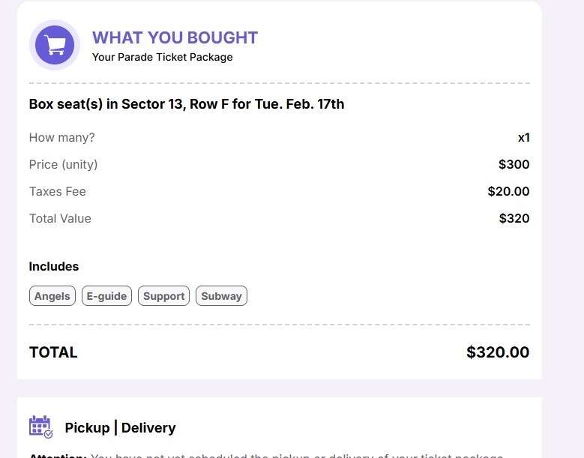584x458 pixels.
Task: Click Your Parade Ticket Package subtitle
Action: 162,57
